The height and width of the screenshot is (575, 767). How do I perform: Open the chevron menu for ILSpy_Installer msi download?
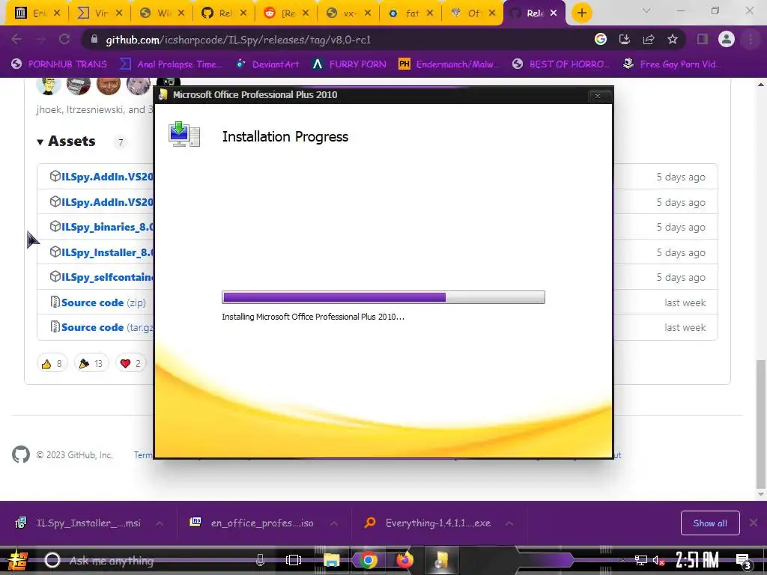pyautogui.click(x=160, y=523)
